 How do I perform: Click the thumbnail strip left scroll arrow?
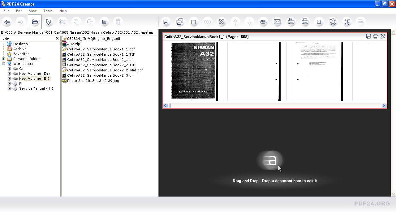point(166,106)
